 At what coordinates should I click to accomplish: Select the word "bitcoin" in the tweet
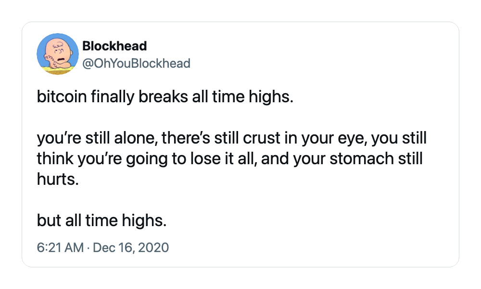[x=62, y=96]
